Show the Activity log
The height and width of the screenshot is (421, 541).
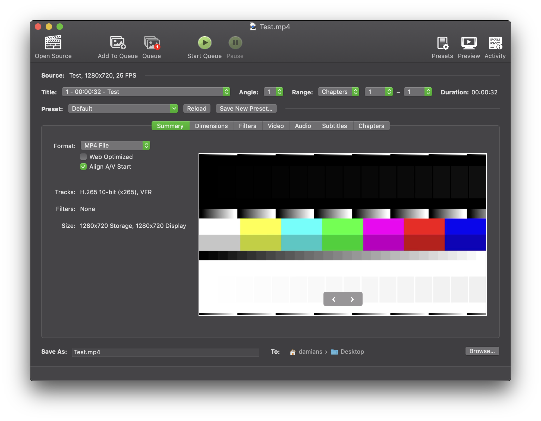point(495,43)
